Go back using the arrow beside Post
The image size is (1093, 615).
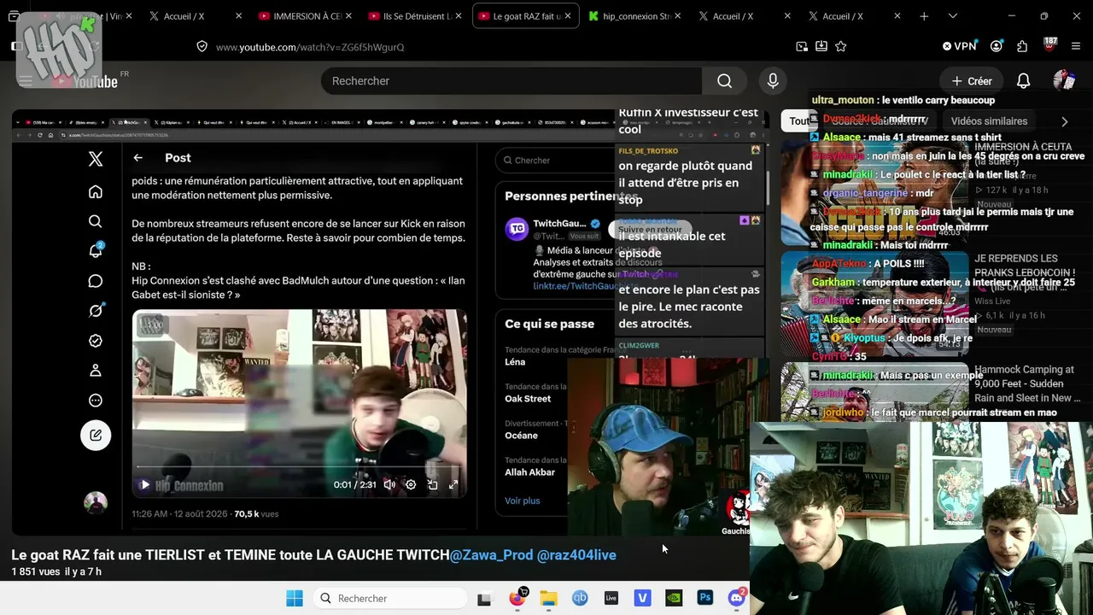[x=137, y=157]
